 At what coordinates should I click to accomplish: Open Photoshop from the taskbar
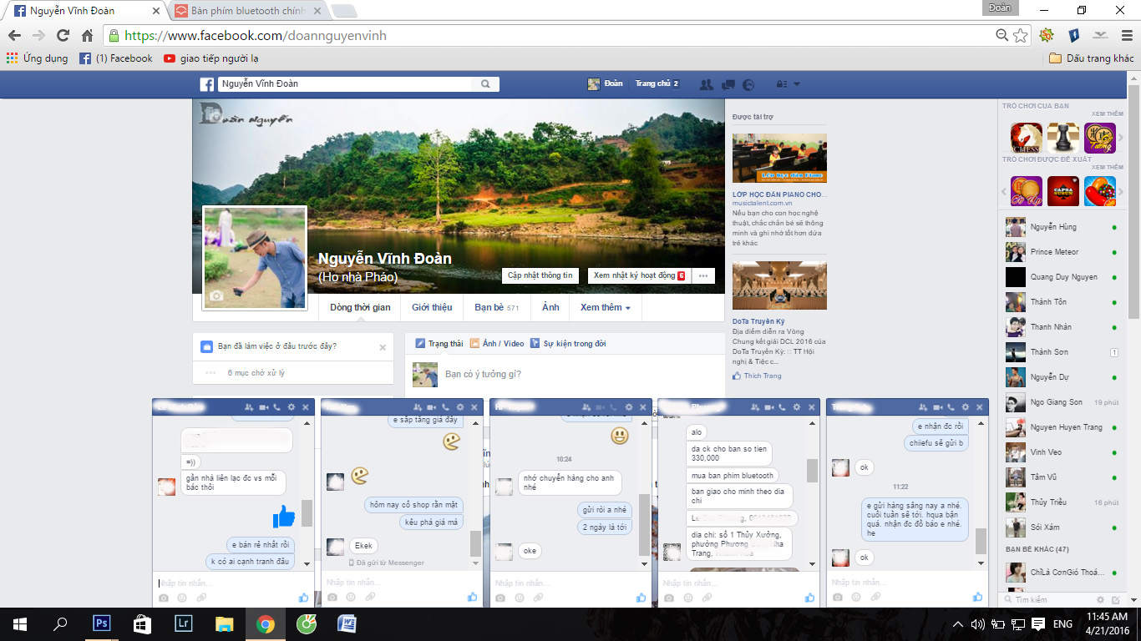click(101, 623)
